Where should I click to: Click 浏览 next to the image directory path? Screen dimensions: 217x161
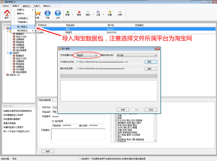(x=151, y=69)
